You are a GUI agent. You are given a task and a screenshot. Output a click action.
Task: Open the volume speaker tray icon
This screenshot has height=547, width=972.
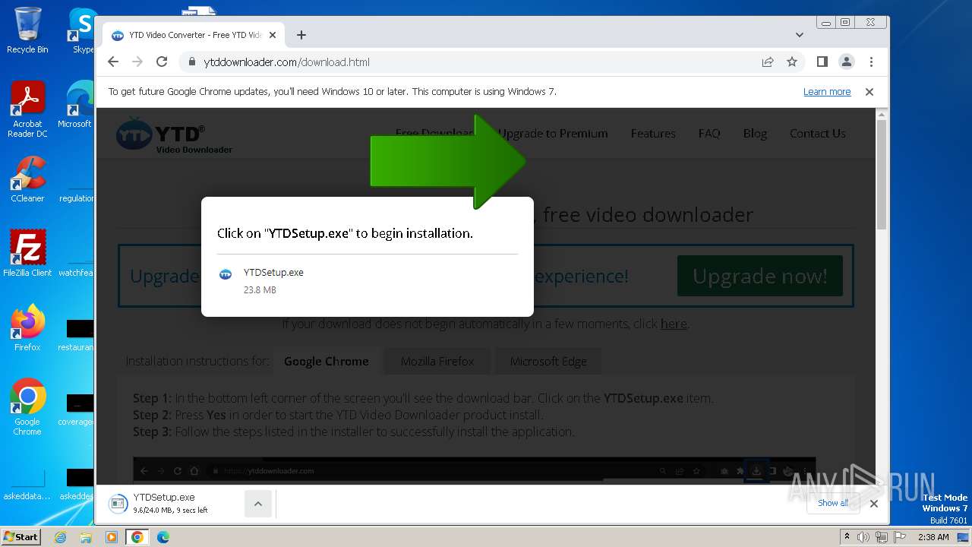tap(863, 537)
